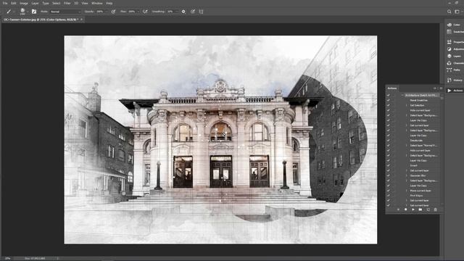Open the Swatches panel icon
The image size is (464, 261).
[449, 32]
